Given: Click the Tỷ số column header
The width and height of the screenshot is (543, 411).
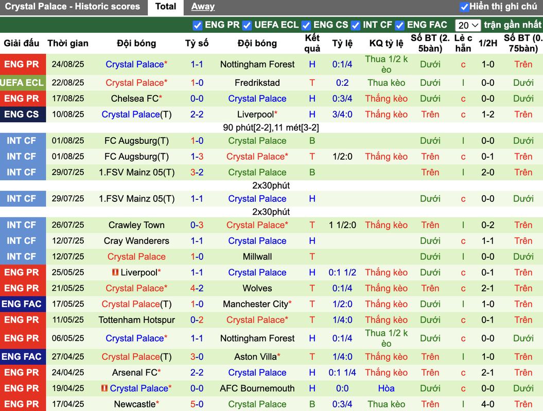Looking at the screenshot, I should pyautogui.click(x=197, y=43).
